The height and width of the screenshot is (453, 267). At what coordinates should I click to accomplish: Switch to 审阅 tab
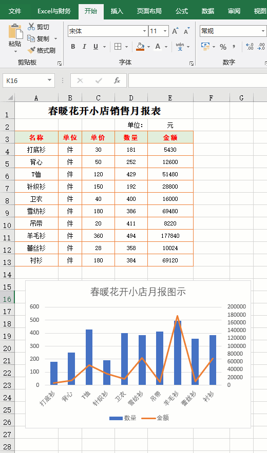(234, 11)
